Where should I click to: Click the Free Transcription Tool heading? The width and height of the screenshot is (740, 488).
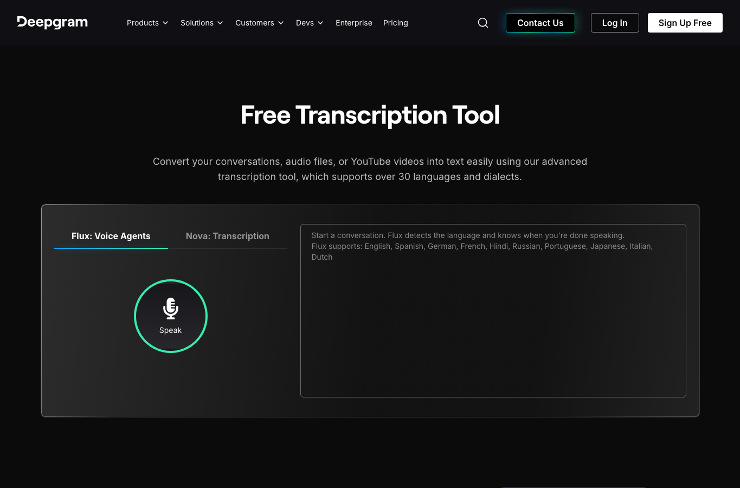[370, 115]
